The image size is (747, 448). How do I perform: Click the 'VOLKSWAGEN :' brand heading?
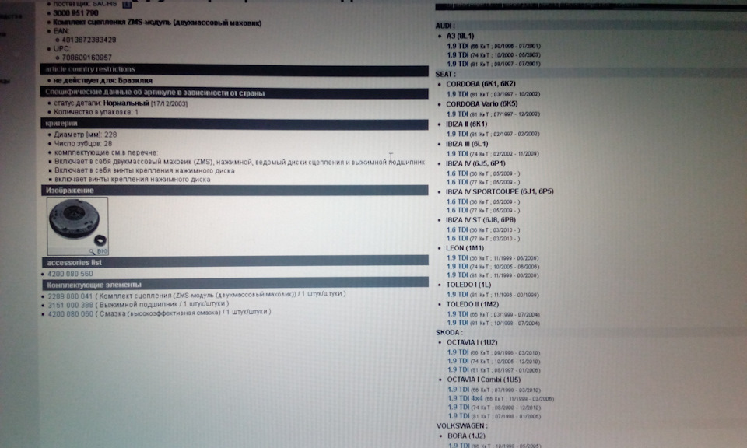(x=462, y=426)
